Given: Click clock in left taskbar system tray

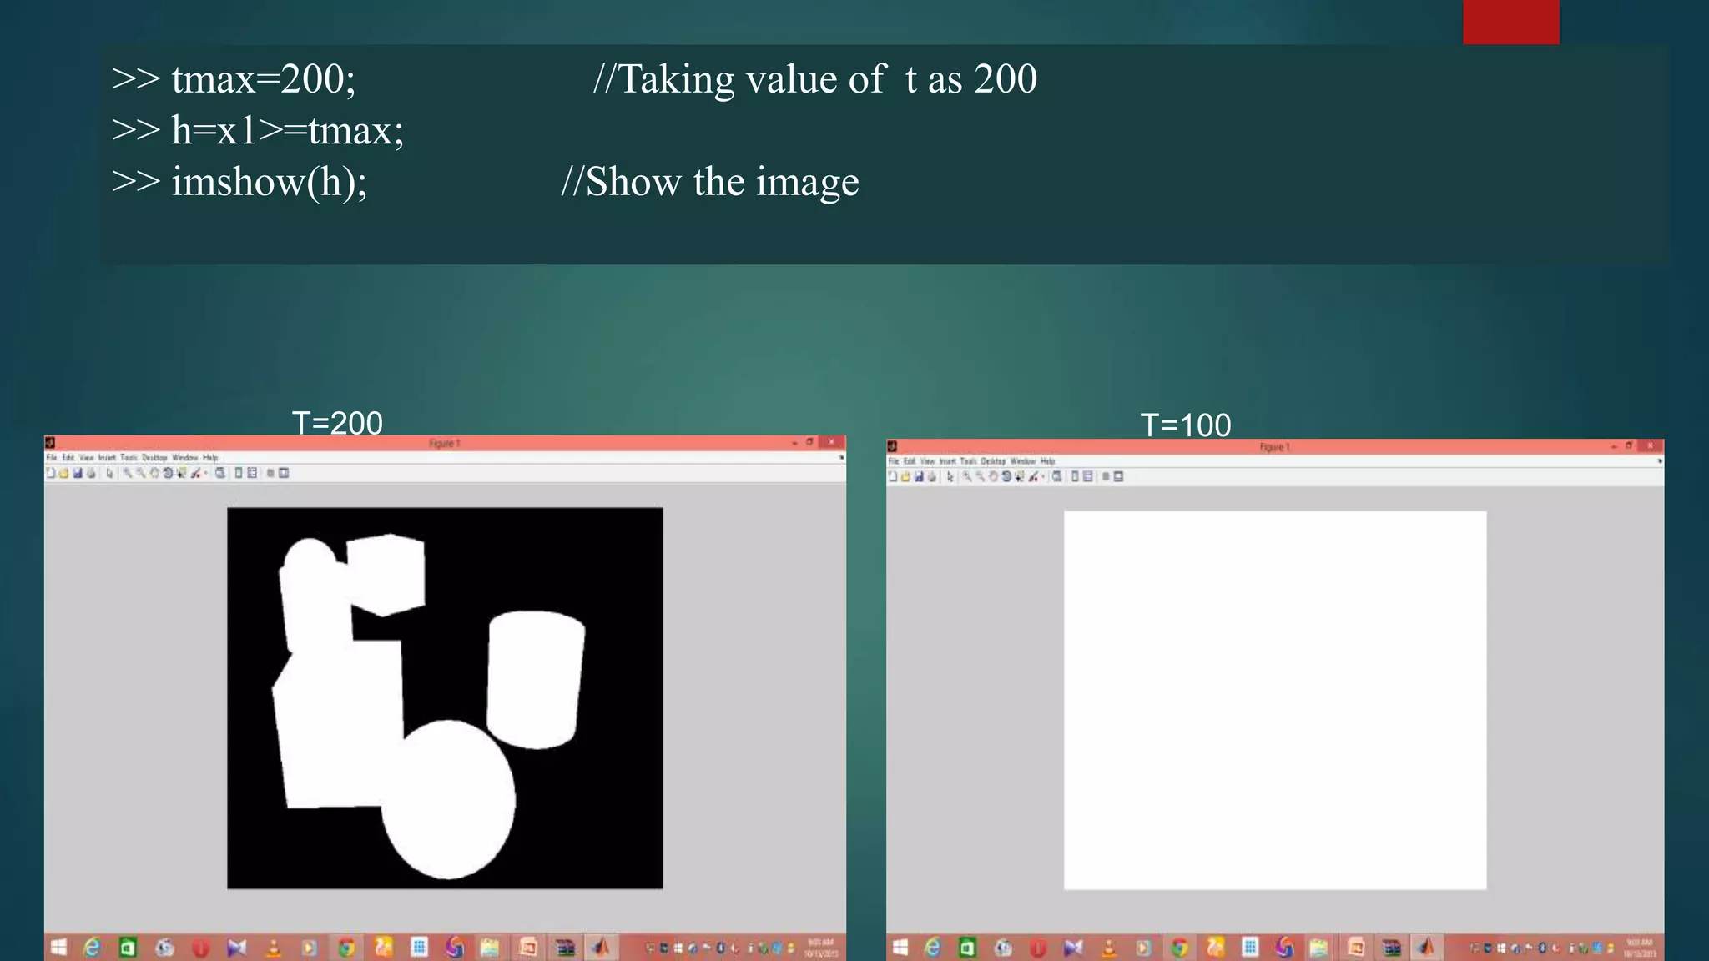Looking at the screenshot, I should tap(821, 948).
